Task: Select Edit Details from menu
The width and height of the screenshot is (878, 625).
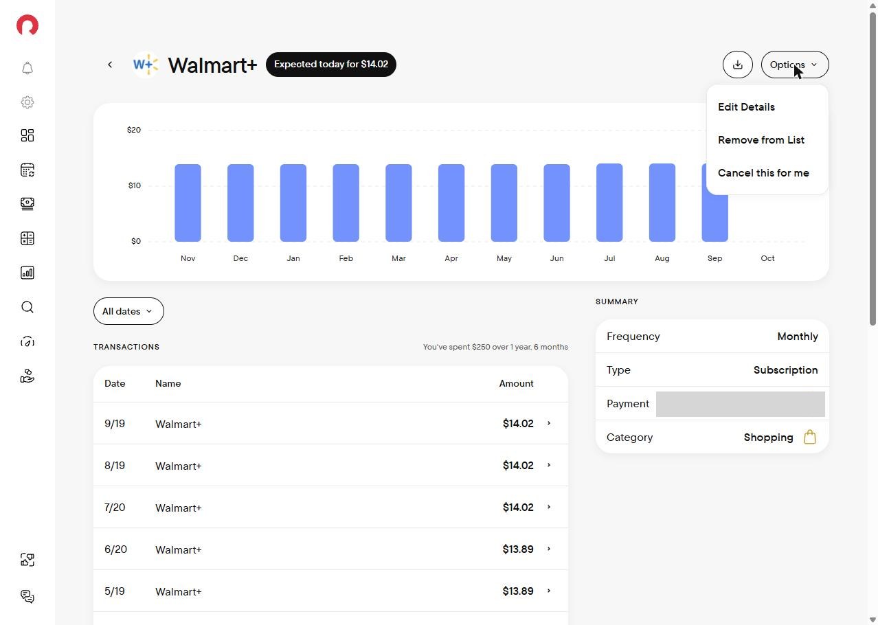Action: tap(746, 107)
